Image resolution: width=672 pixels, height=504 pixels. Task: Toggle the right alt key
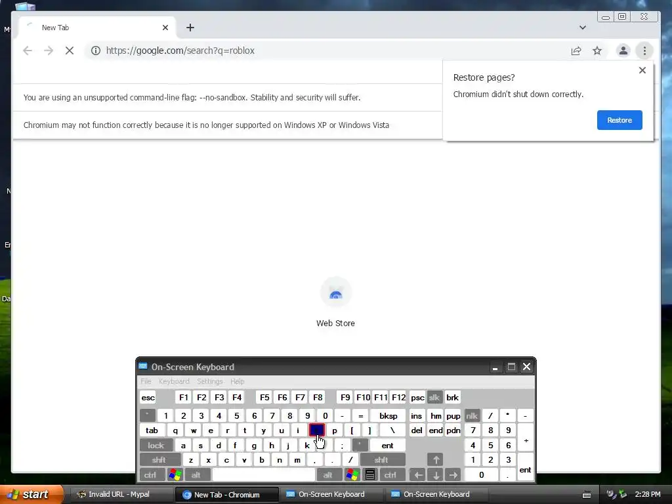(x=328, y=475)
